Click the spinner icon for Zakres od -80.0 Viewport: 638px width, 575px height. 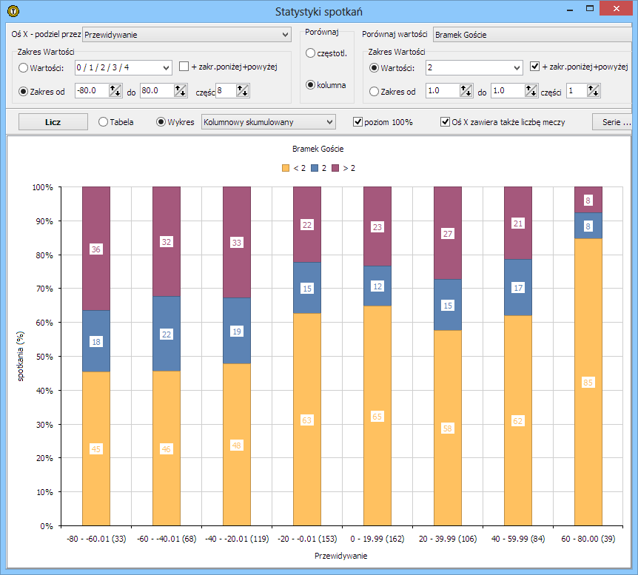115,90
